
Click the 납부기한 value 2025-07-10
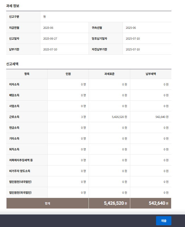coord(50,49)
